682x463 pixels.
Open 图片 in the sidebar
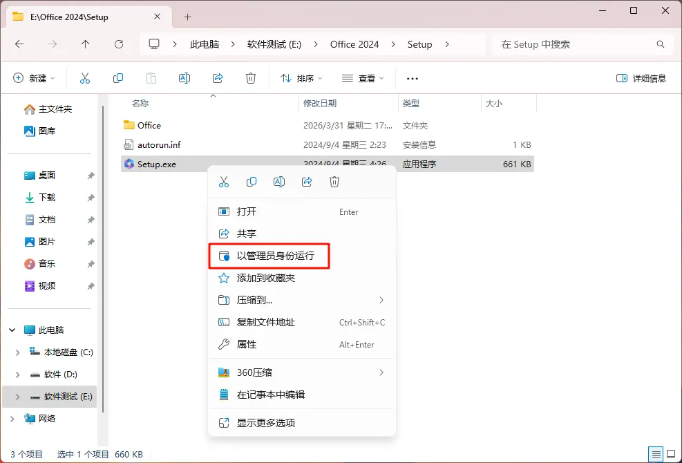(40, 242)
